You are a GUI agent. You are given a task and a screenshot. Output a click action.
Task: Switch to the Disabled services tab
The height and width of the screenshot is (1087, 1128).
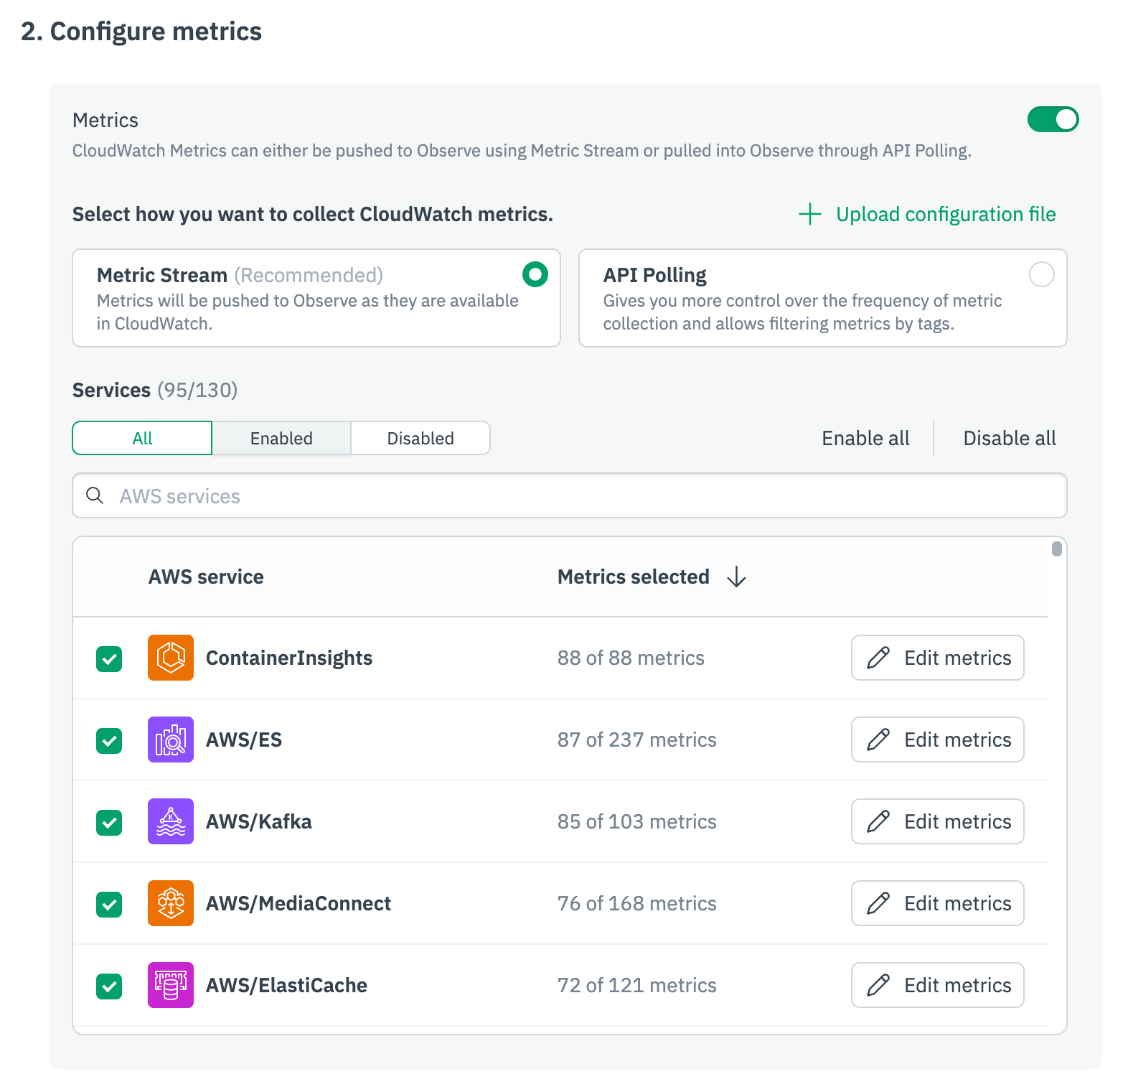[420, 438]
